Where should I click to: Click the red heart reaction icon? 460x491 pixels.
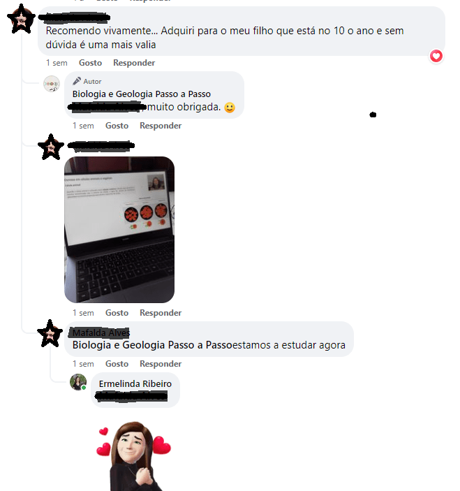436,57
